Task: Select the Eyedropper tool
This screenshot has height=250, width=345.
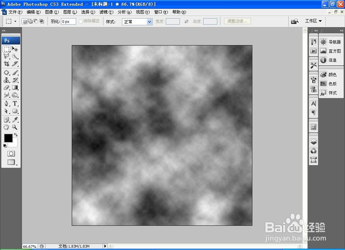Action: pos(15,120)
